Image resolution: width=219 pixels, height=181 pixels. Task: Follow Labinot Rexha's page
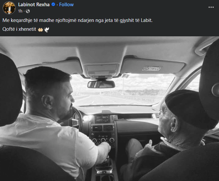[x=66, y=5]
